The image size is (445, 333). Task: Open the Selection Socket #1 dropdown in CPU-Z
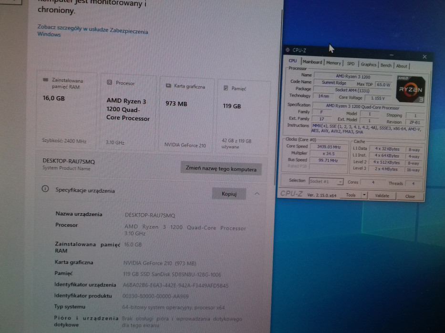[326, 182]
